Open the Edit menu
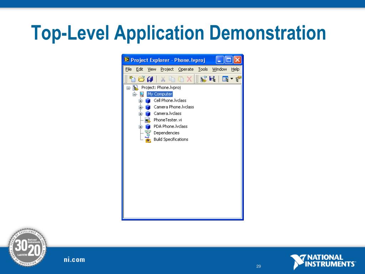The image size is (365, 274). [x=139, y=69]
